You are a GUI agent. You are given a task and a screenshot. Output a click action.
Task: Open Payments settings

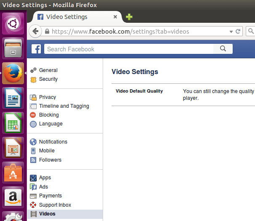point(50,196)
